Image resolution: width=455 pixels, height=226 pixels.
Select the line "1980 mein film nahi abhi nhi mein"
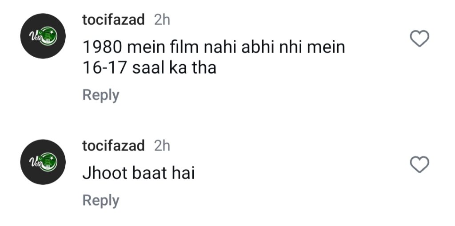(214, 47)
